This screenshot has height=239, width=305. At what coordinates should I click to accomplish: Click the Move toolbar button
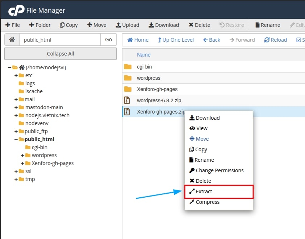pos(97,25)
